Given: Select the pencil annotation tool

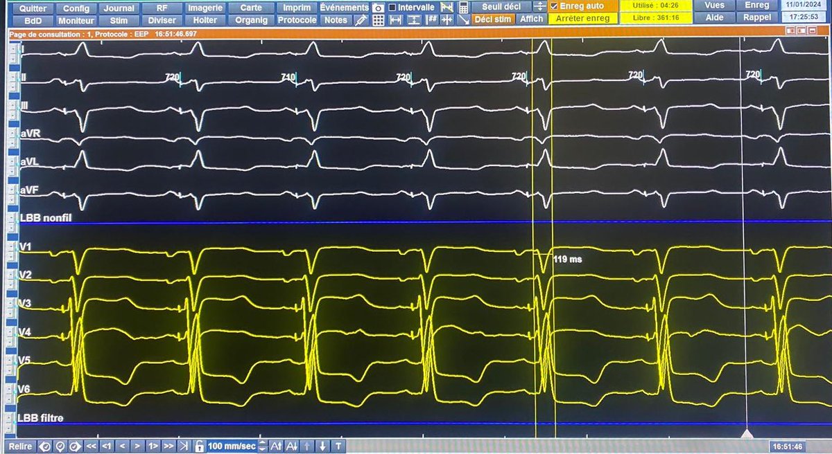Looking at the screenshot, I should click(361, 20).
